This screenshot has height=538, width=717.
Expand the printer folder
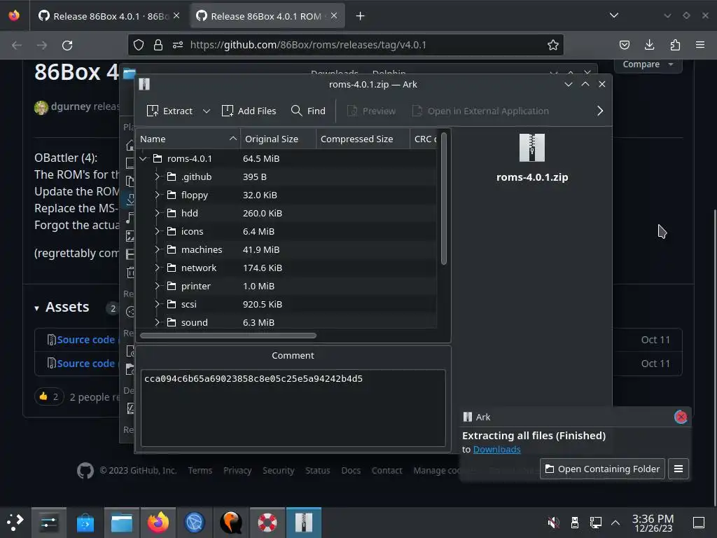157,286
